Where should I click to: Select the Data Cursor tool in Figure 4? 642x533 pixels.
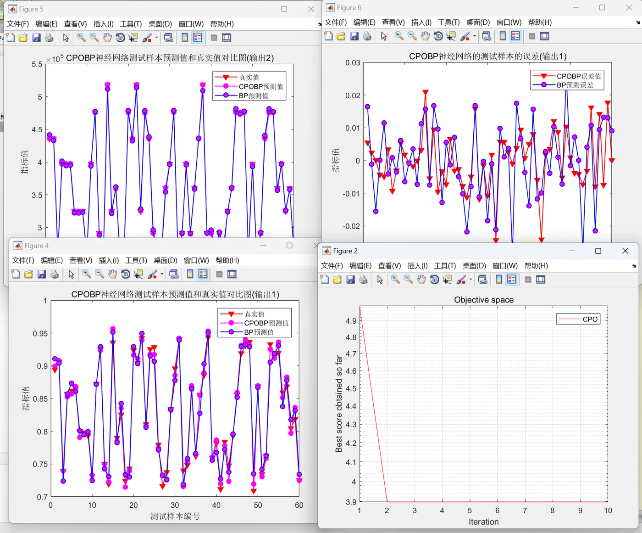point(139,274)
